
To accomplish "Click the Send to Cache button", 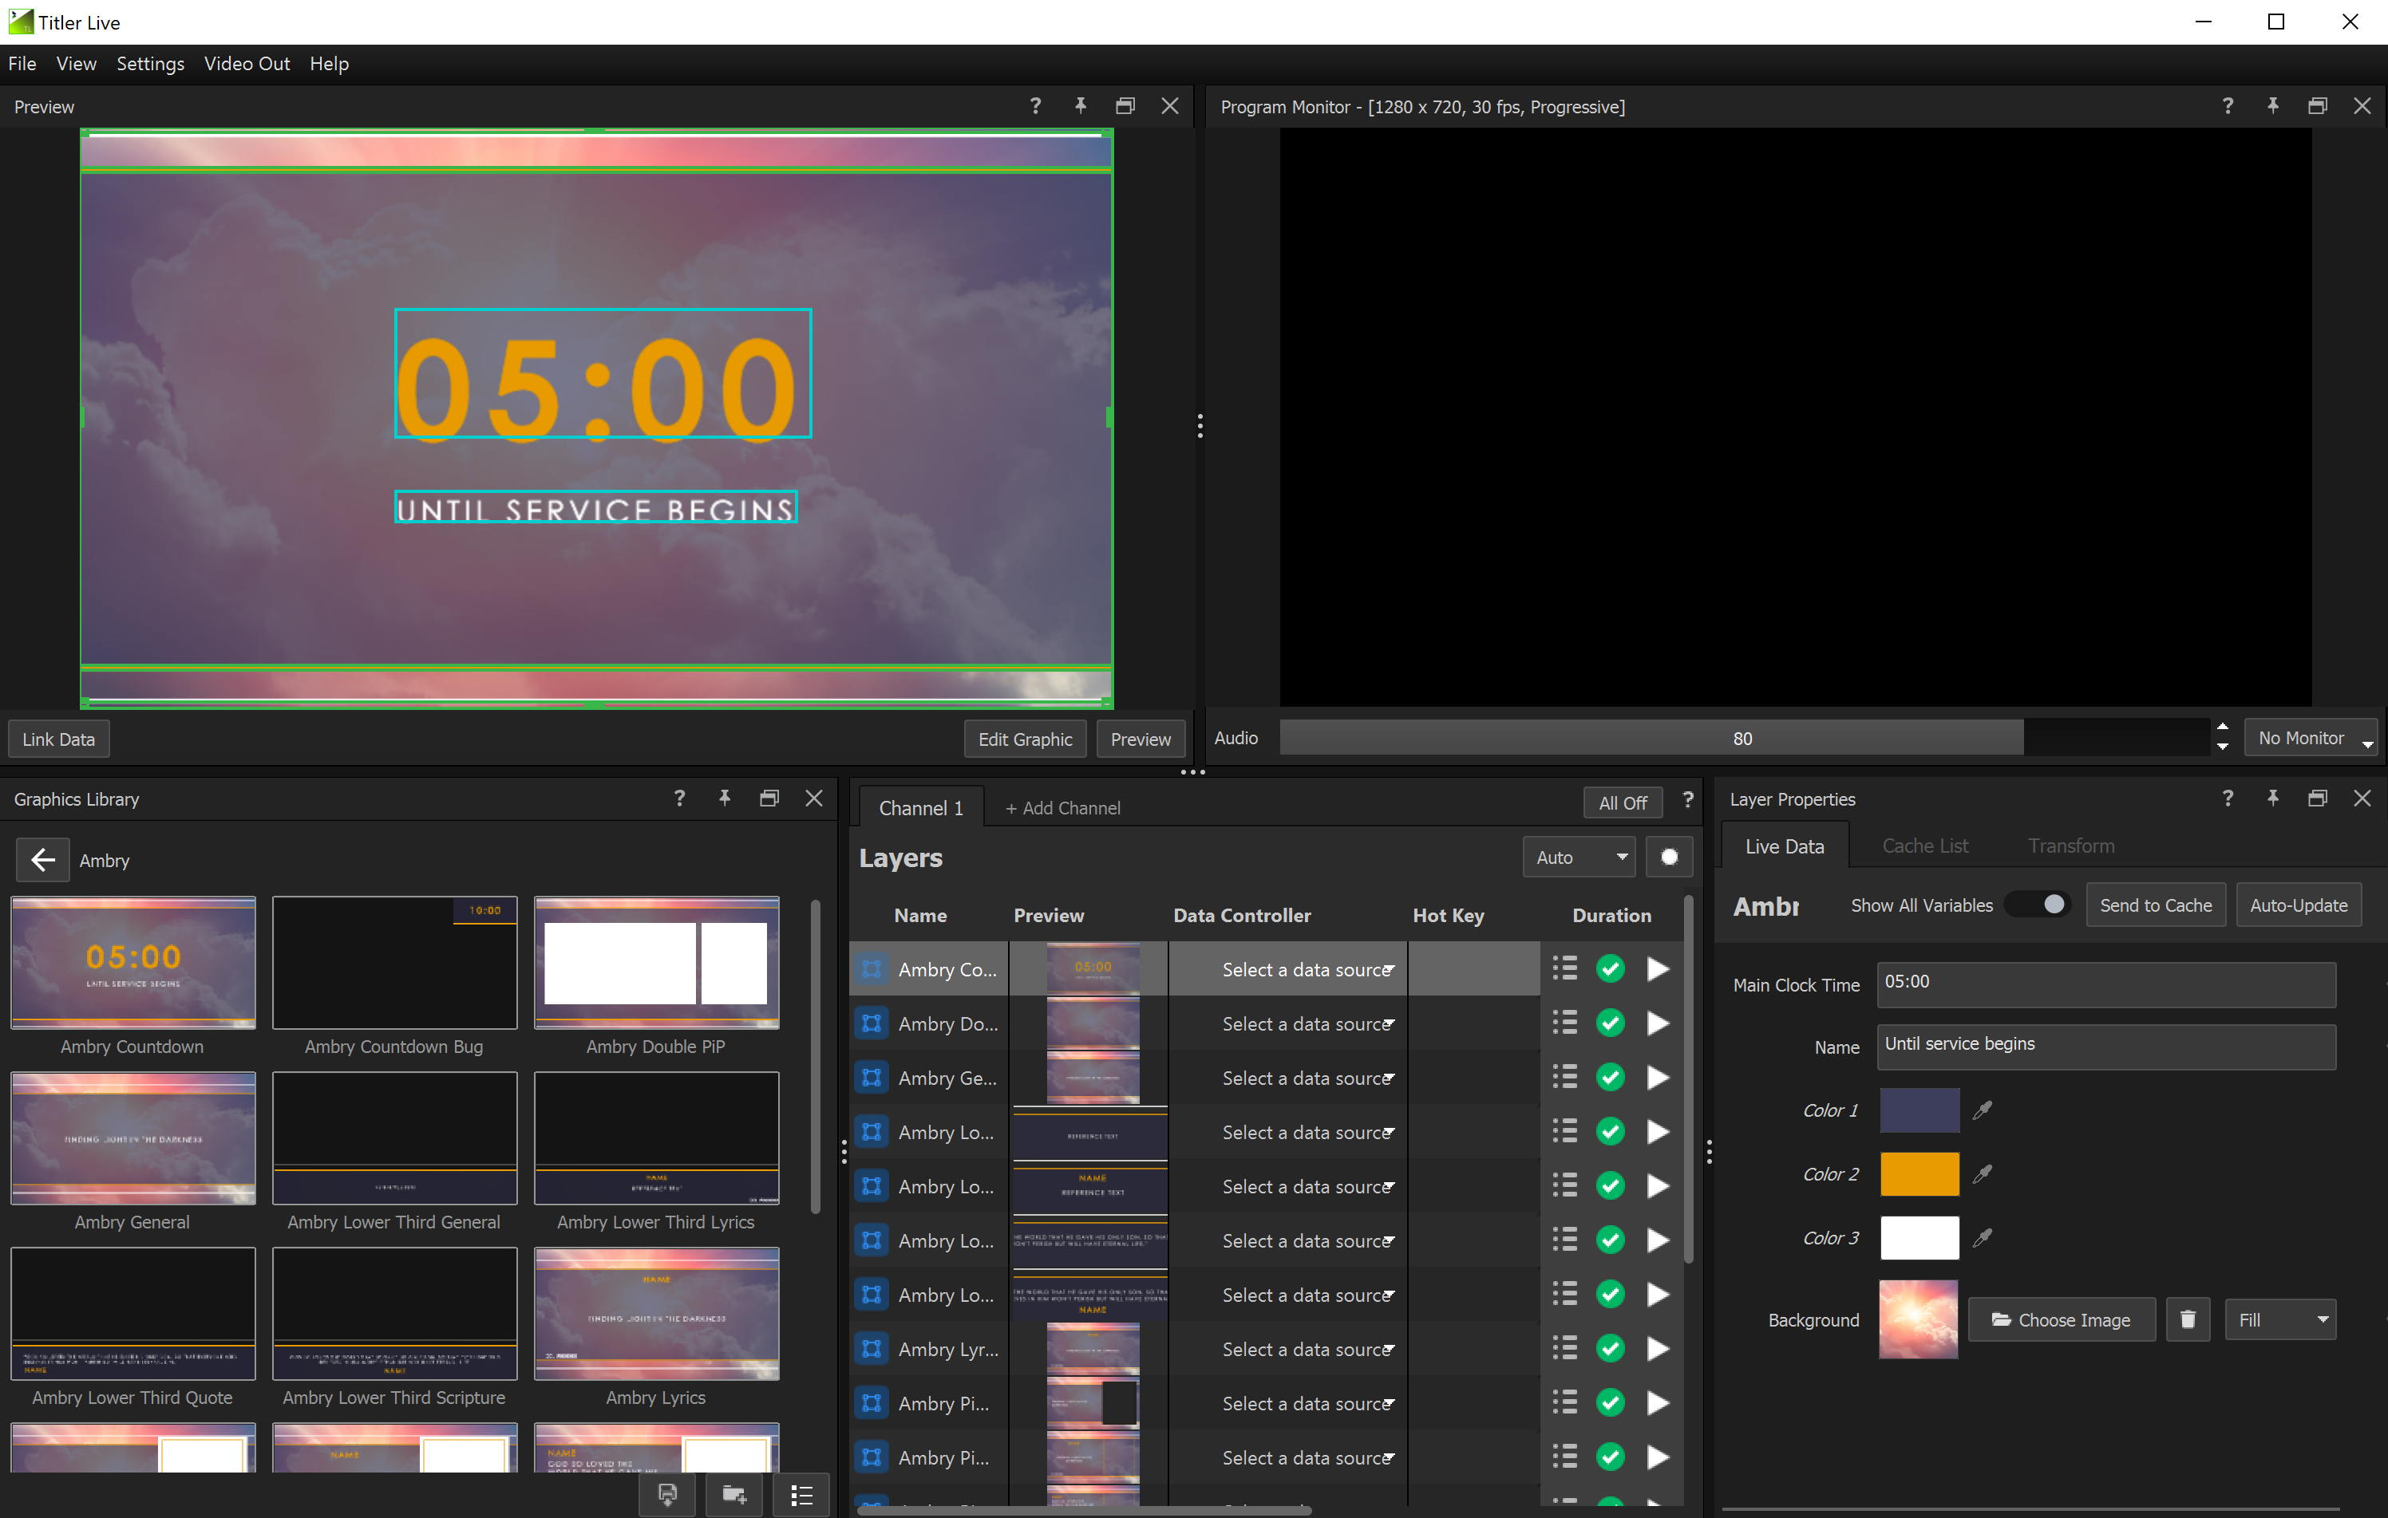I will tap(2154, 905).
